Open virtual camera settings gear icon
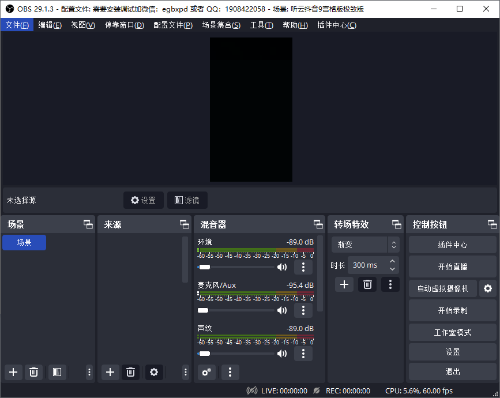The width and height of the screenshot is (500, 398). click(x=488, y=288)
